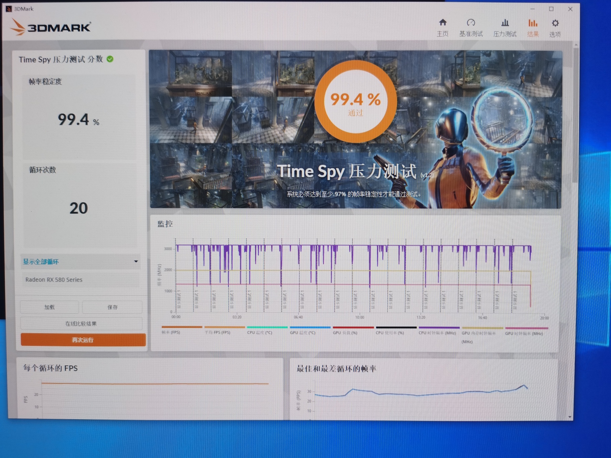Click the 3DMark title bar app icon

tap(9, 9)
